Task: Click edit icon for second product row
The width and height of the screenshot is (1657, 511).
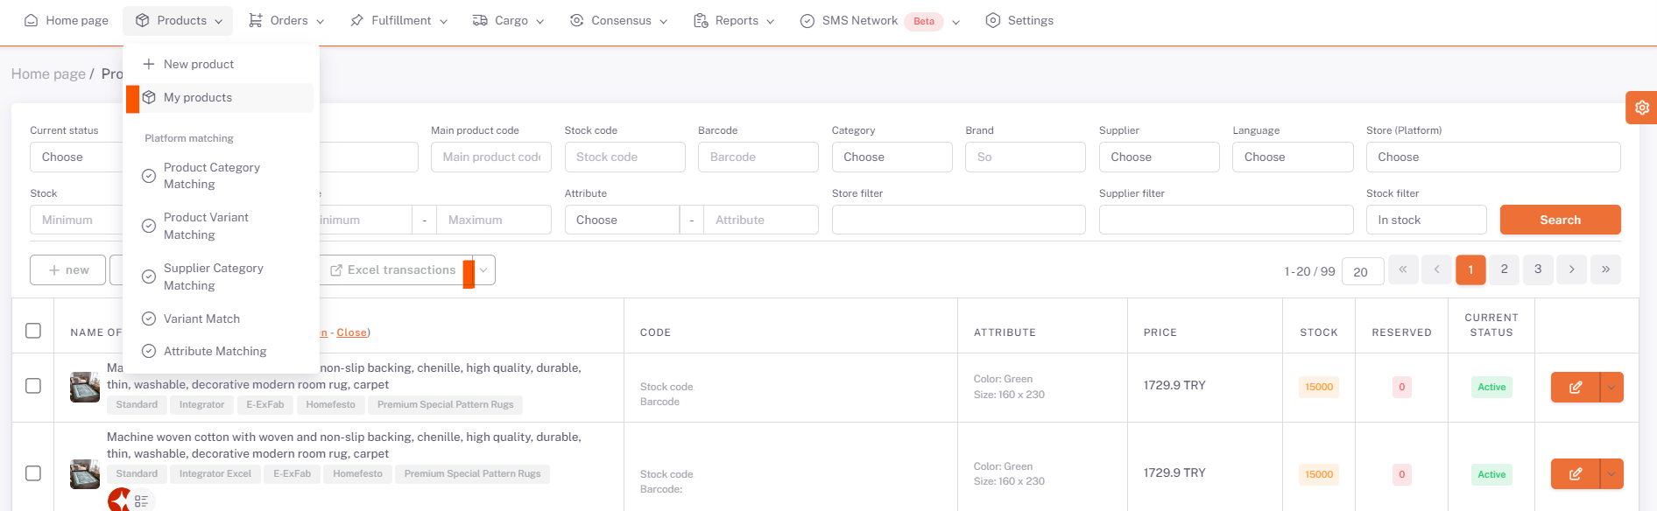Action: tap(1575, 473)
